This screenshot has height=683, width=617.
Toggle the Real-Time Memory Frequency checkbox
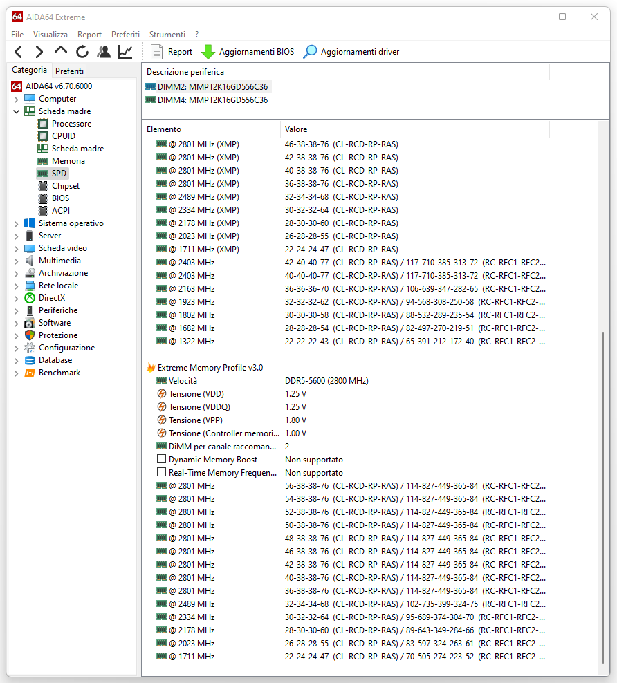point(161,471)
